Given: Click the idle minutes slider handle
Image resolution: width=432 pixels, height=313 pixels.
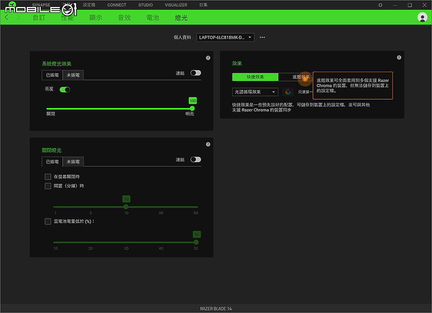Looking at the screenshot, I should pos(126,207).
